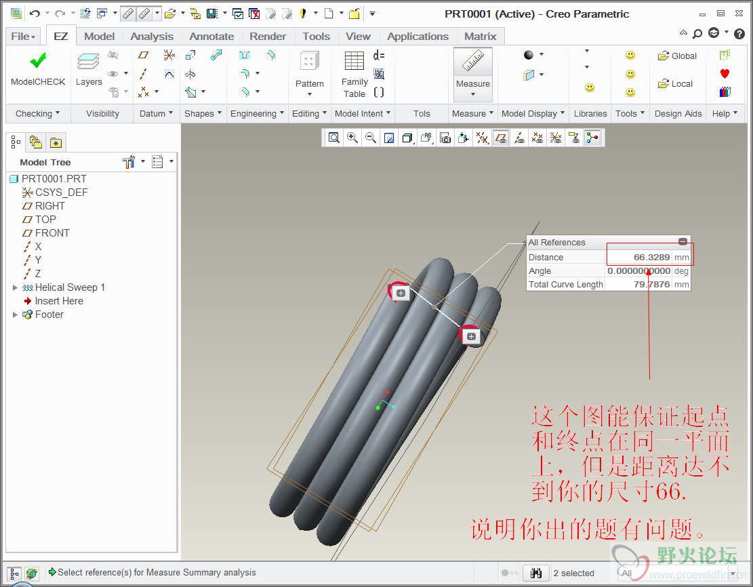Click plus handle at upper measure point
This screenshot has width=753, height=587.
click(x=401, y=293)
